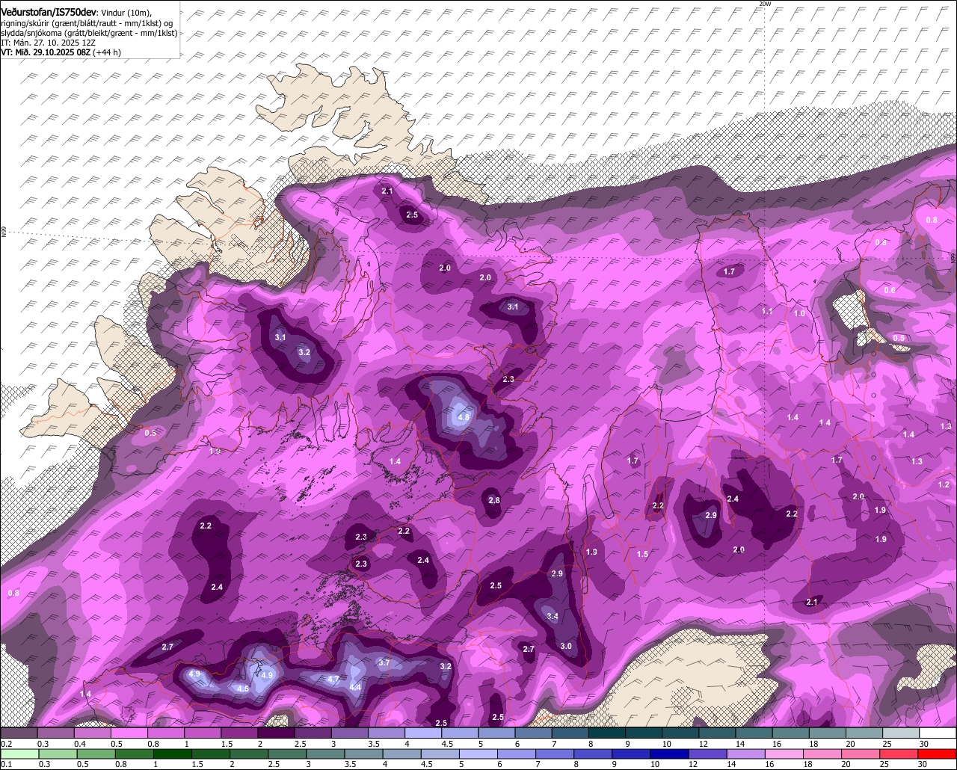Viewport: 957px width, 770px height.
Task: Click the periwinkle snow swatch labeled 4.5
Action: (460, 733)
